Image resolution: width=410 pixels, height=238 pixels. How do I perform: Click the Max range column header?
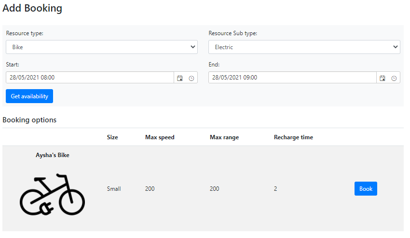tap(224, 137)
